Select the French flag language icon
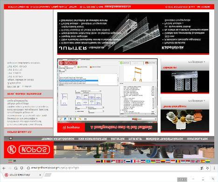This screenshot has width=218, height=182. coord(133,161)
